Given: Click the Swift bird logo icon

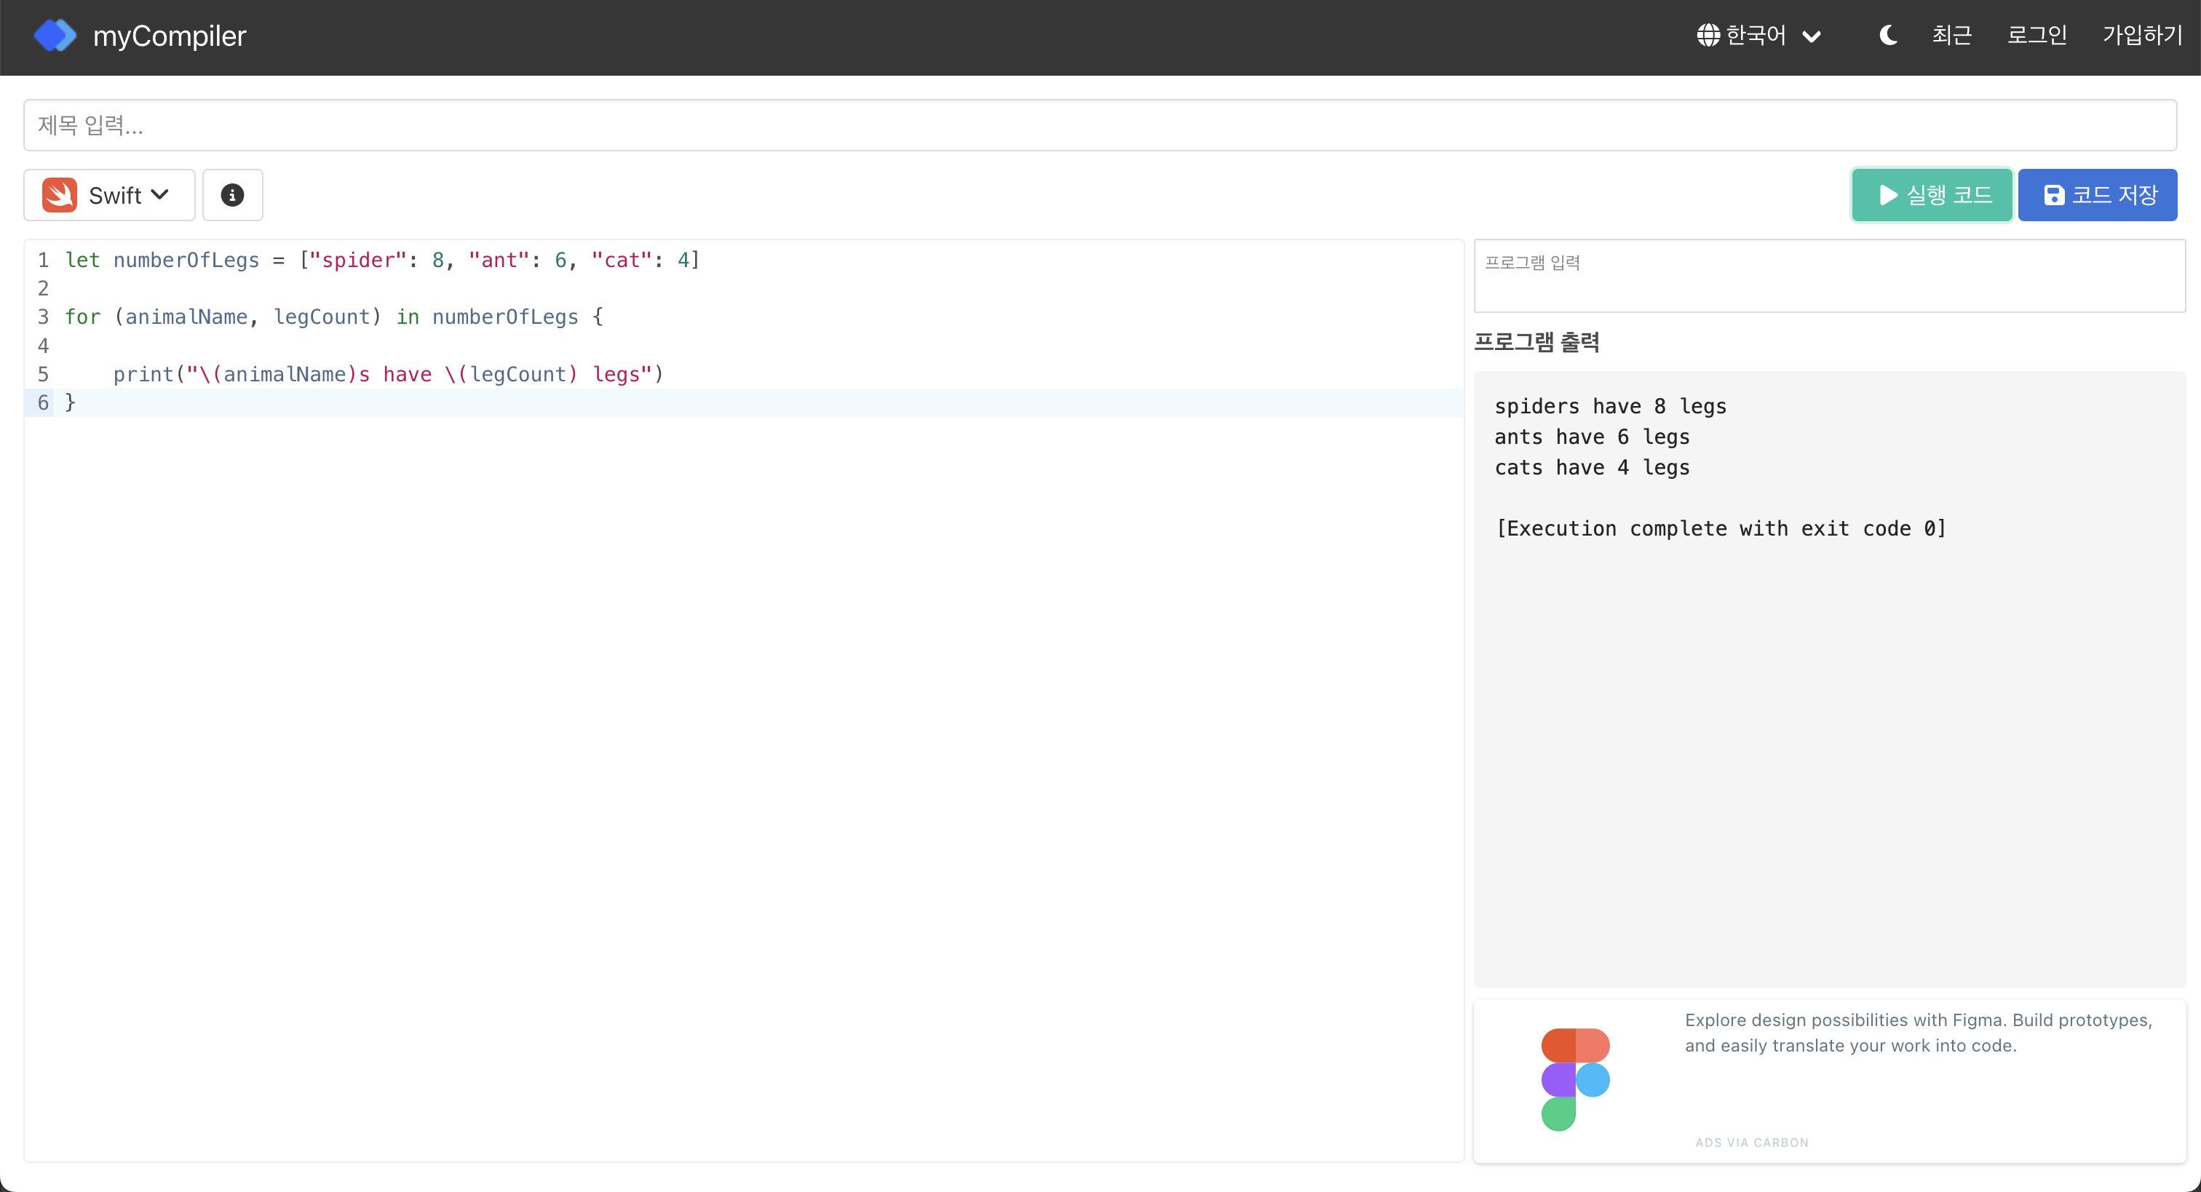Looking at the screenshot, I should 60,195.
